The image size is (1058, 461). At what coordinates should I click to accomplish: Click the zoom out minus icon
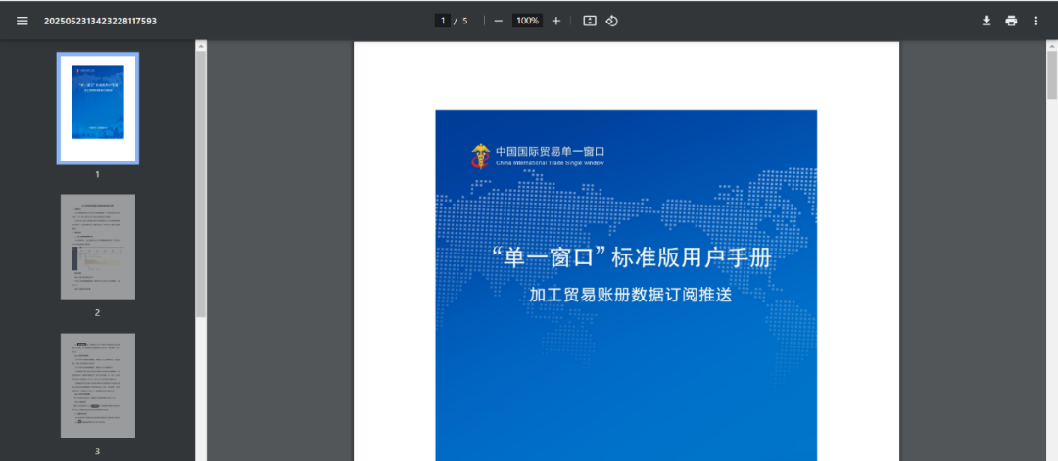(498, 21)
